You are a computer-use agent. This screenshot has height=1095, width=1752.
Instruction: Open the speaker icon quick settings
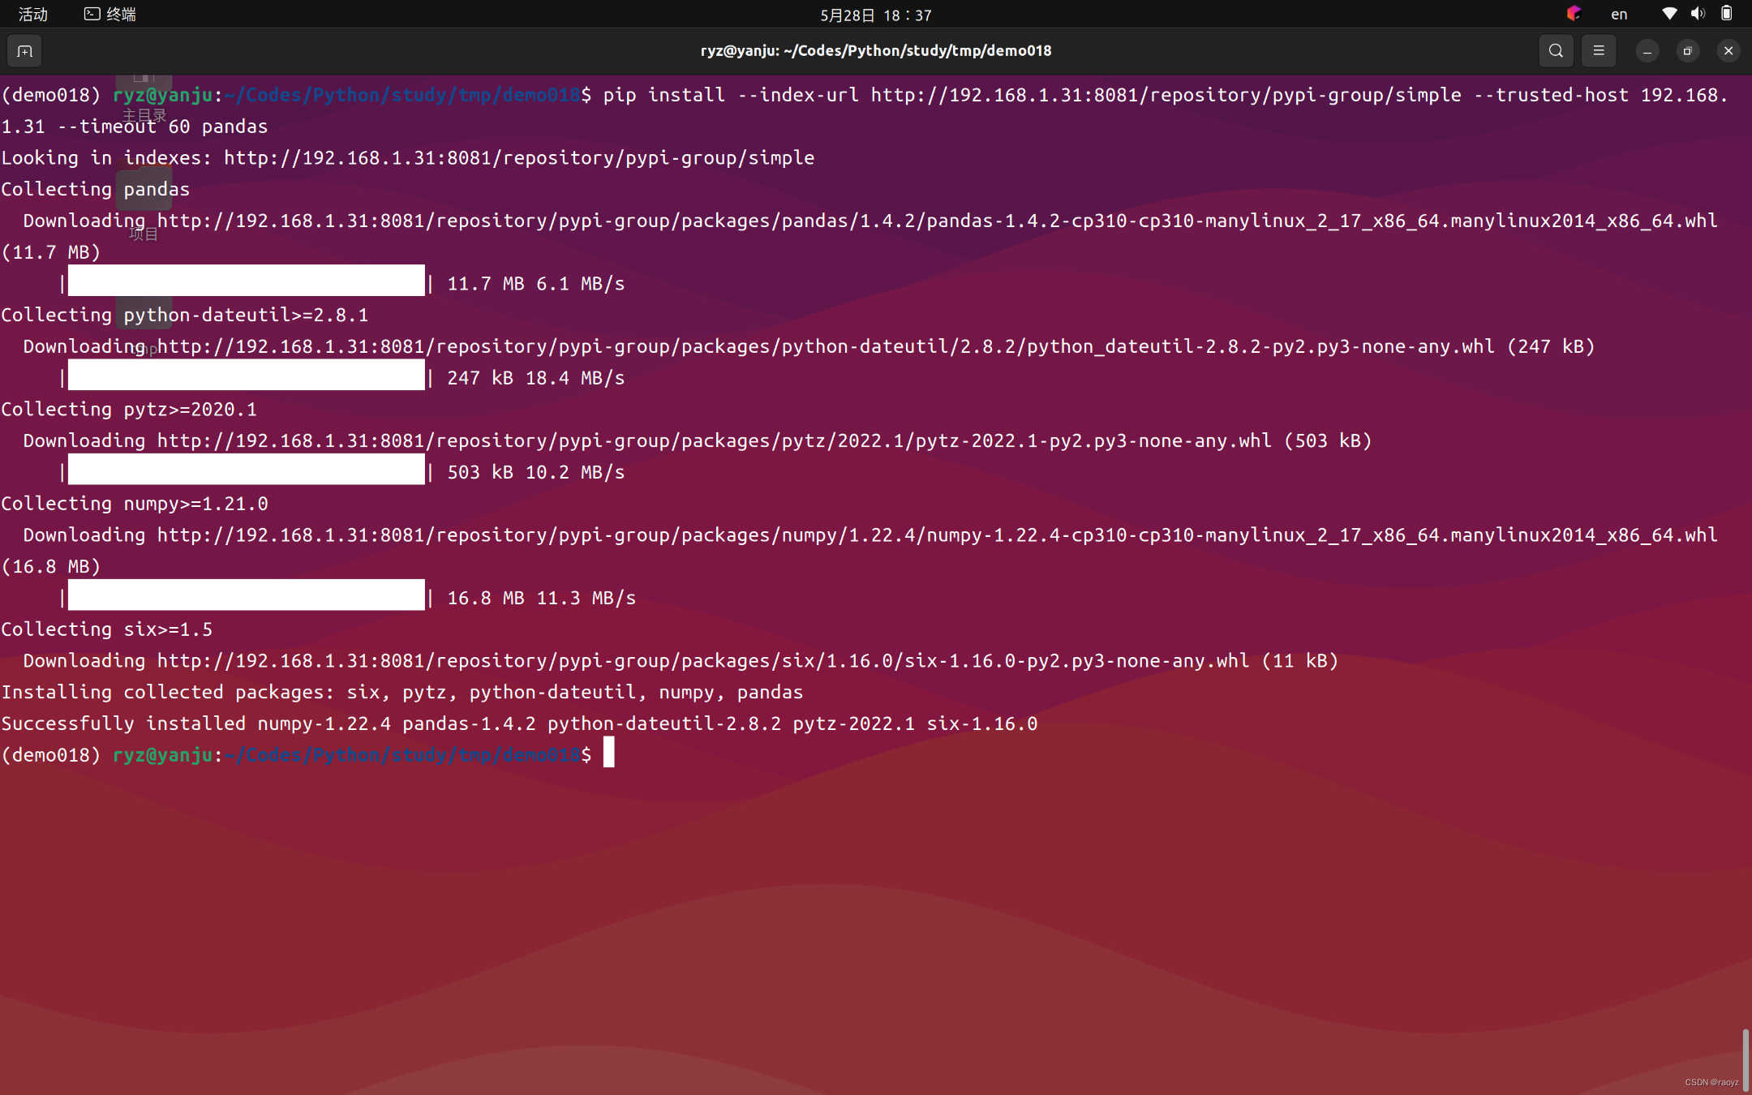1697,14
